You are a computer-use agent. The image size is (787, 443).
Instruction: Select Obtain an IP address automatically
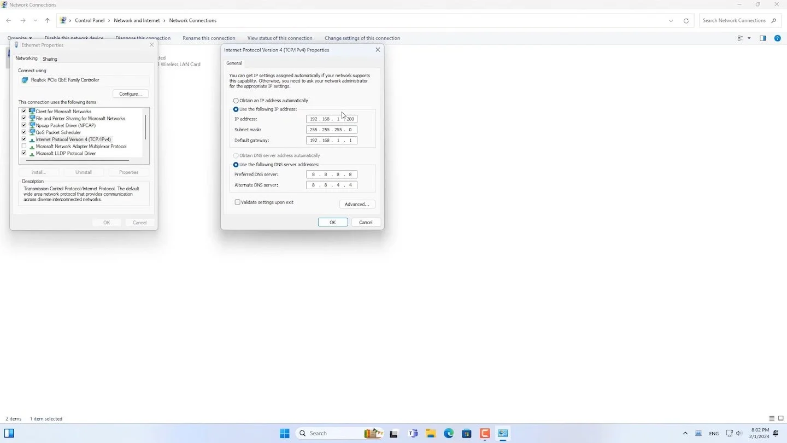coord(236,101)
